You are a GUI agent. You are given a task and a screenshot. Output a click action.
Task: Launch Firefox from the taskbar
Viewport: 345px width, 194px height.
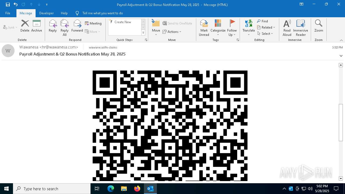tap(137, 189)
